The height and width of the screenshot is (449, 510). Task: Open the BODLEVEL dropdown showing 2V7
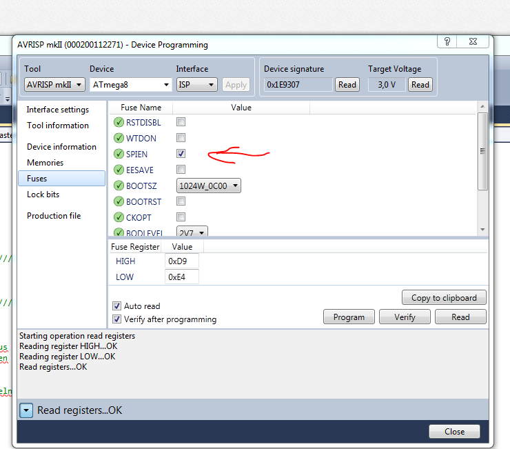click(192, 232)
